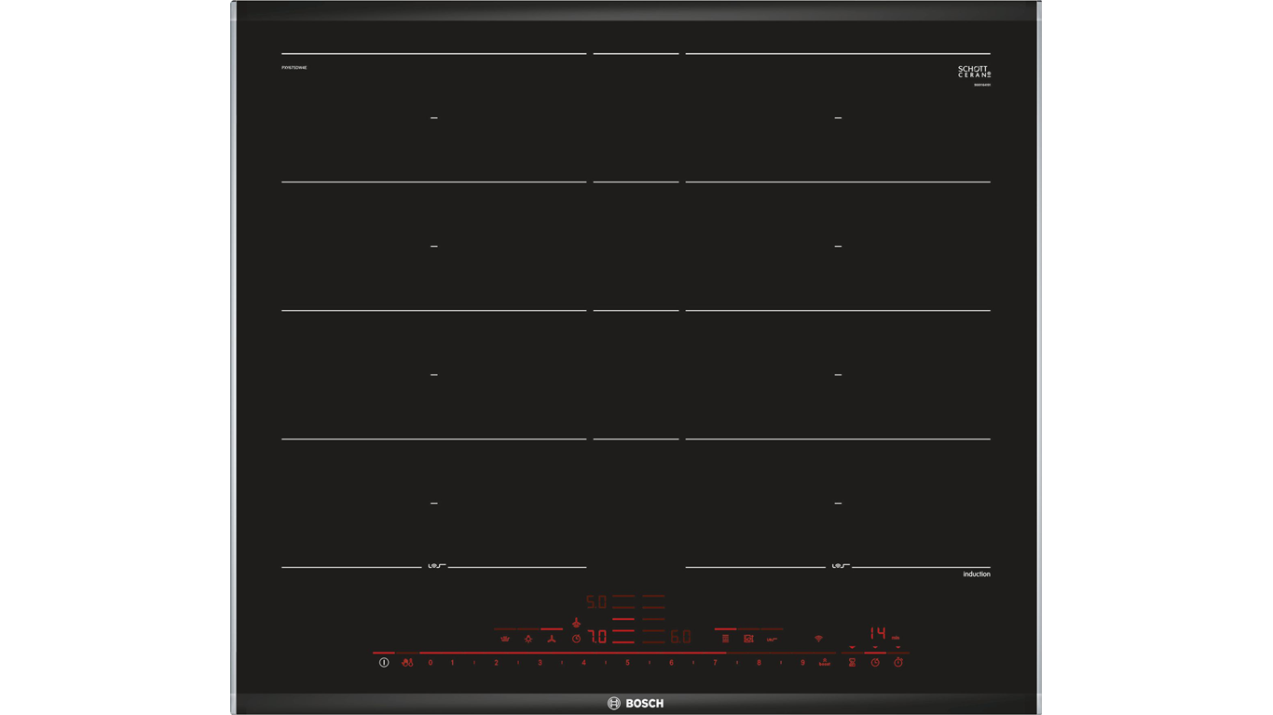The height and width of the screenshot is (715, 1273).
Task: Tap the cooking-time clock icon at right
Action: [875, 663]
